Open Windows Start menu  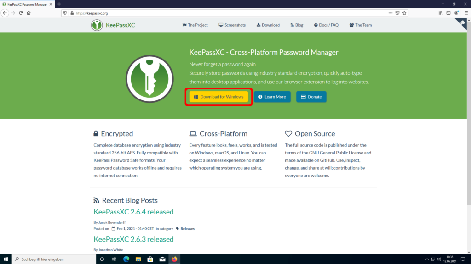click(6, 259)
